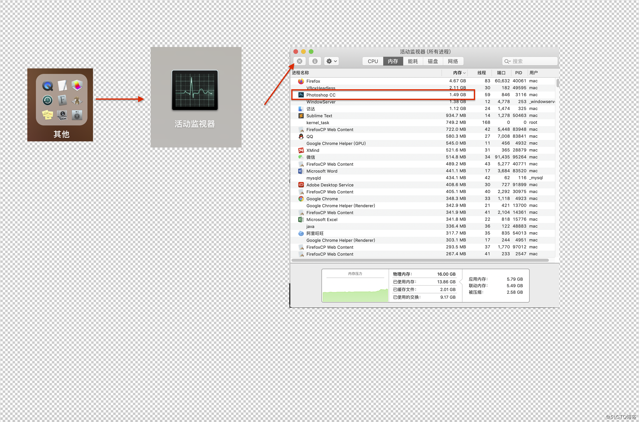Click the 已使用内存 13.86 GB value
639x422 pixels.
[x=446, y=282]
